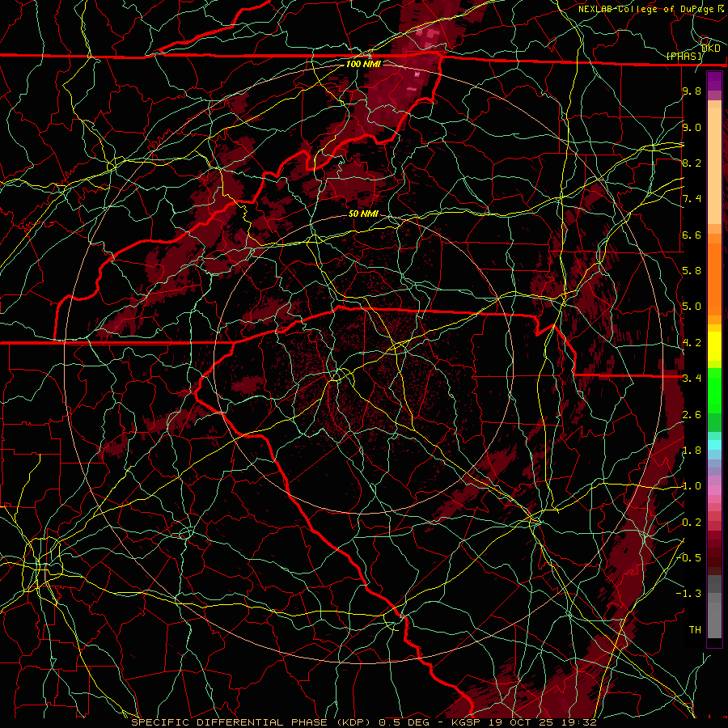Click the TH label on color scale

(695, 630)
